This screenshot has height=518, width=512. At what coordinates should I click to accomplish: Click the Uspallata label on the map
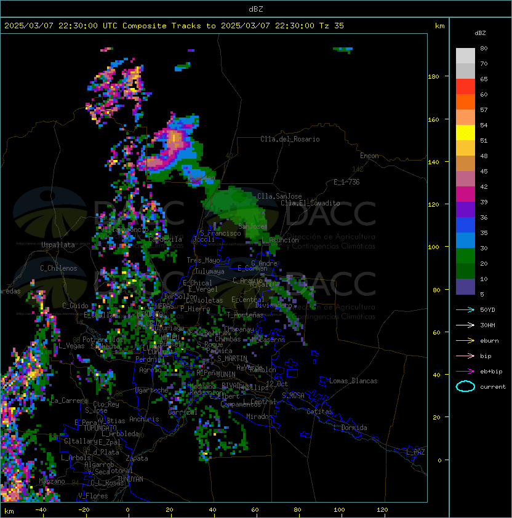click(x=58, y=245)
